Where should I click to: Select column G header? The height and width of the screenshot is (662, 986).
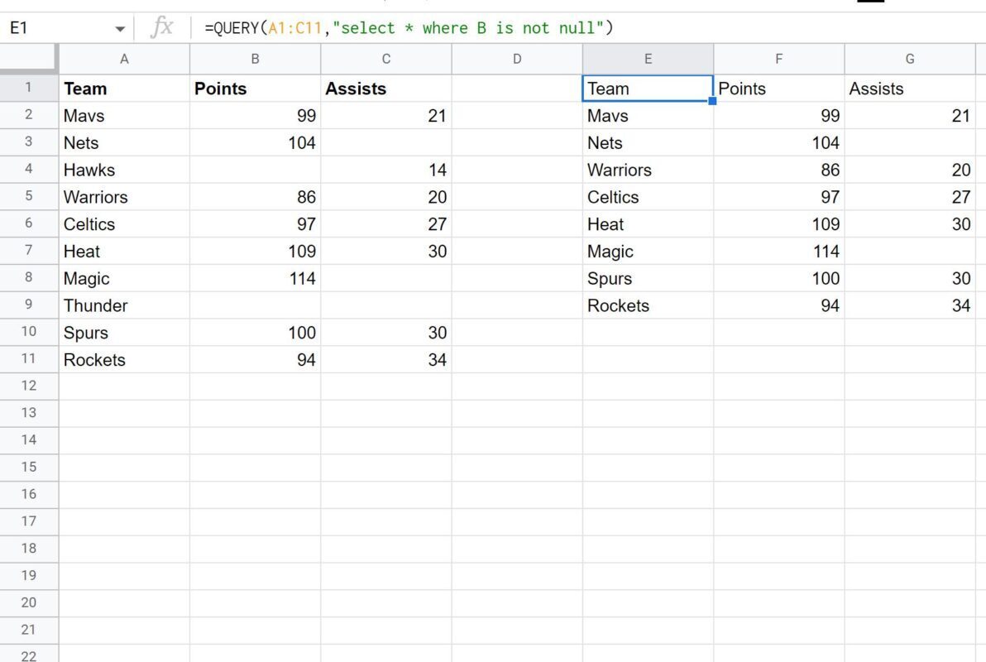(x=910, y=59)
